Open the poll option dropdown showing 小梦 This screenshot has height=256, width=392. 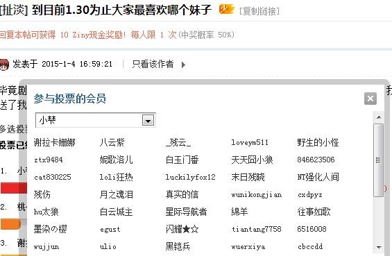click(96, 120)
